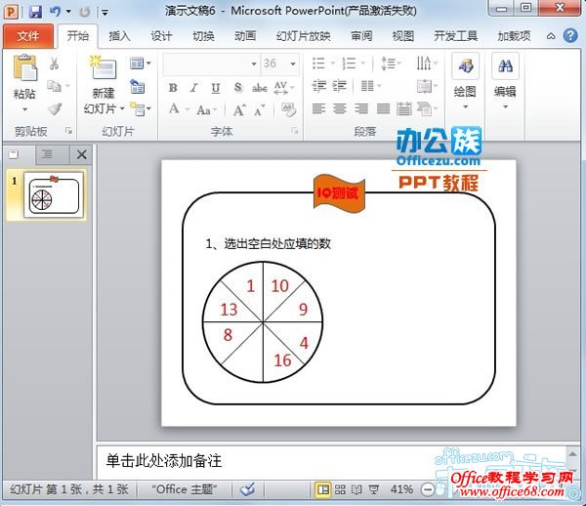Click the Save icon in quick access toolbar

[35, 11]
